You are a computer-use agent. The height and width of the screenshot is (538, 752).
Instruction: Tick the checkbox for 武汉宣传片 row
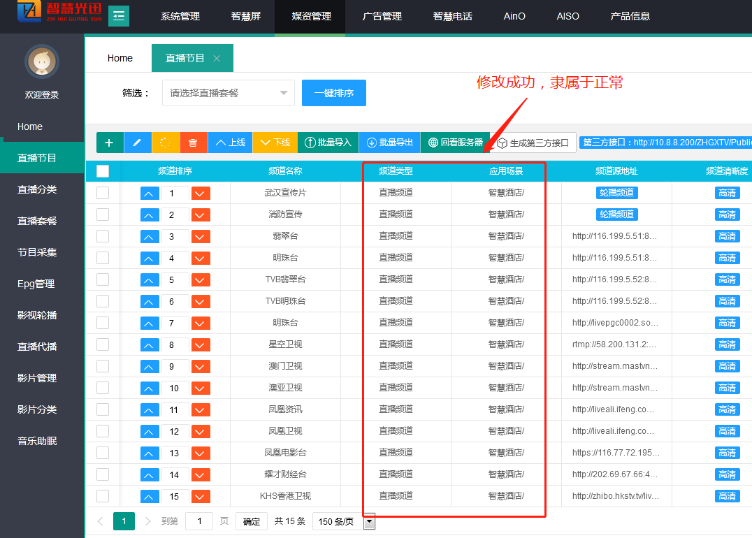(x=103, y=193)
